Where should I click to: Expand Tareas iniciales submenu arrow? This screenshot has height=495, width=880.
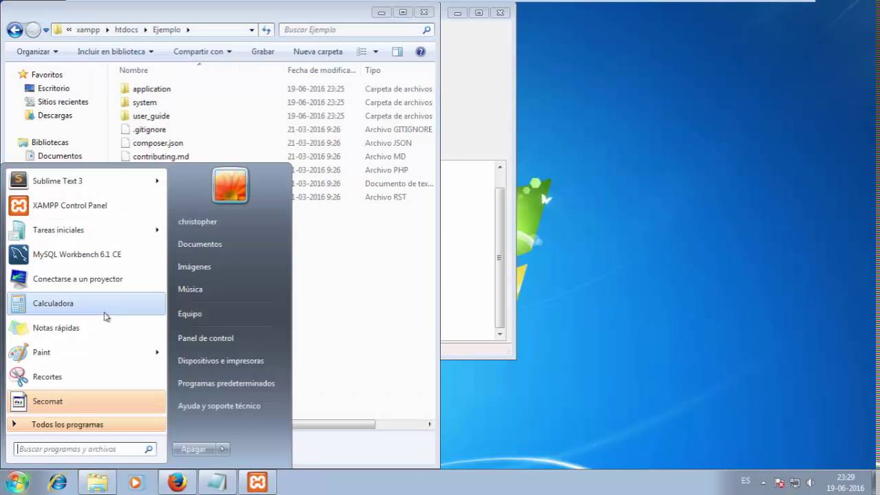[157, 230]
